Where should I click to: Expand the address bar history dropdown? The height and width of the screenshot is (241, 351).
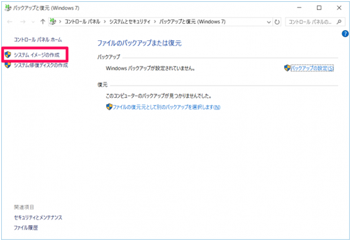click(269, 22)
